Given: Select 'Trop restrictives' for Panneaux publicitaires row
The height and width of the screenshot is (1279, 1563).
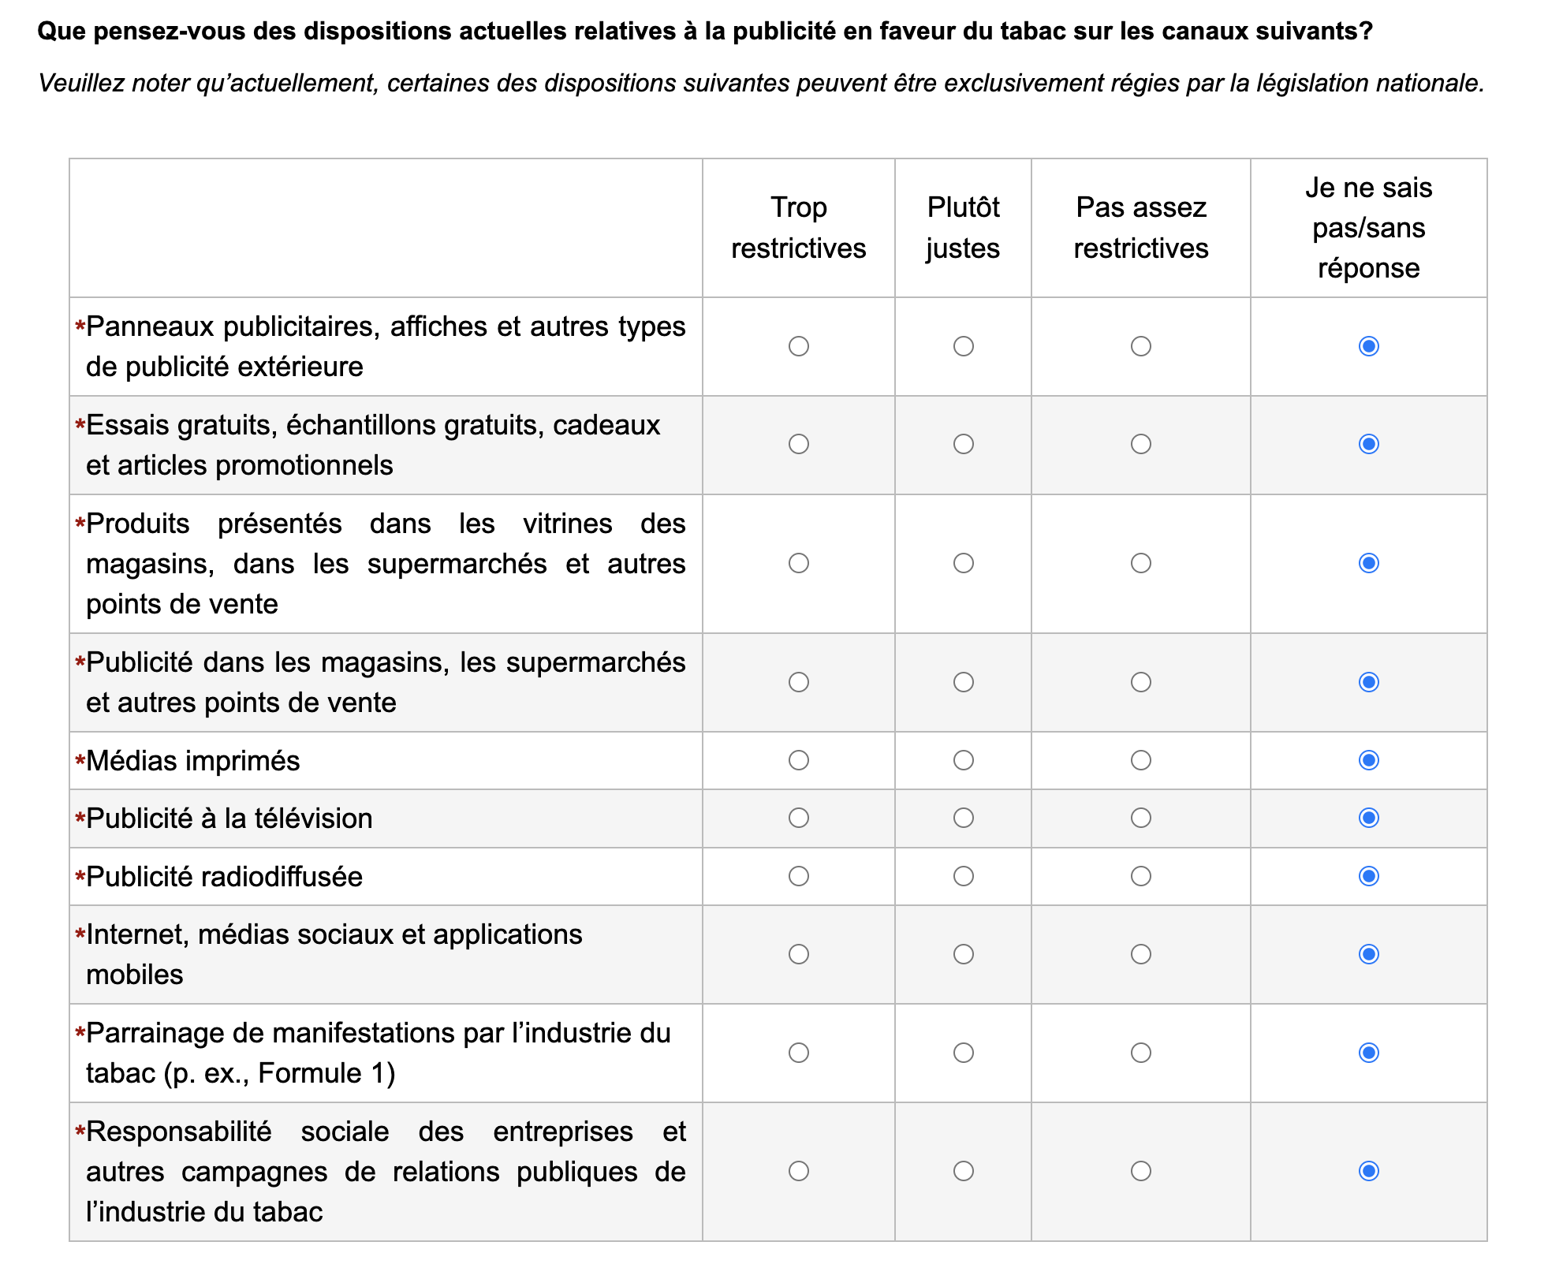Looking at the screenshot, I should pos(799,346).
